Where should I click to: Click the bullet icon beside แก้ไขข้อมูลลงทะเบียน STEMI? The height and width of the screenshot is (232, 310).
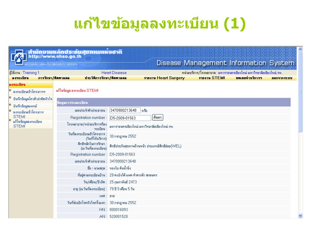pos(10,120)
